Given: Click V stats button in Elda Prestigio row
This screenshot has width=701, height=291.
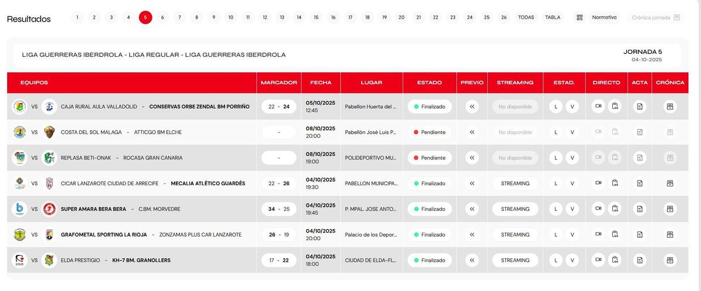Looking at the screenshot, I should [572, 261].
